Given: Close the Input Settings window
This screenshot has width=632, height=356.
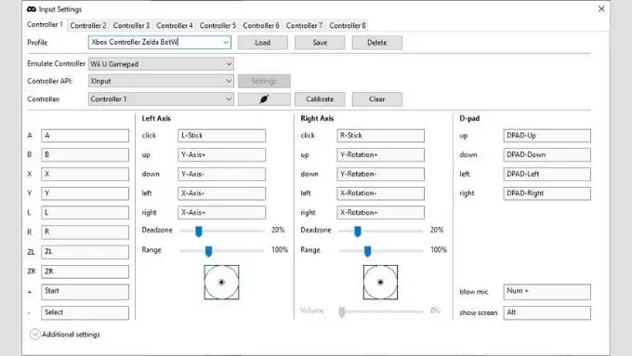Looking at the screenshot, I should (x=601, y=8).
